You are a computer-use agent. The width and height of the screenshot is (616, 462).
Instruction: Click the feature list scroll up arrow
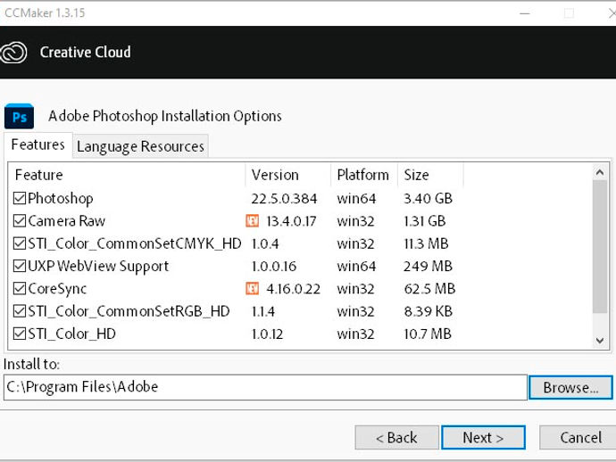click(600, 172)
